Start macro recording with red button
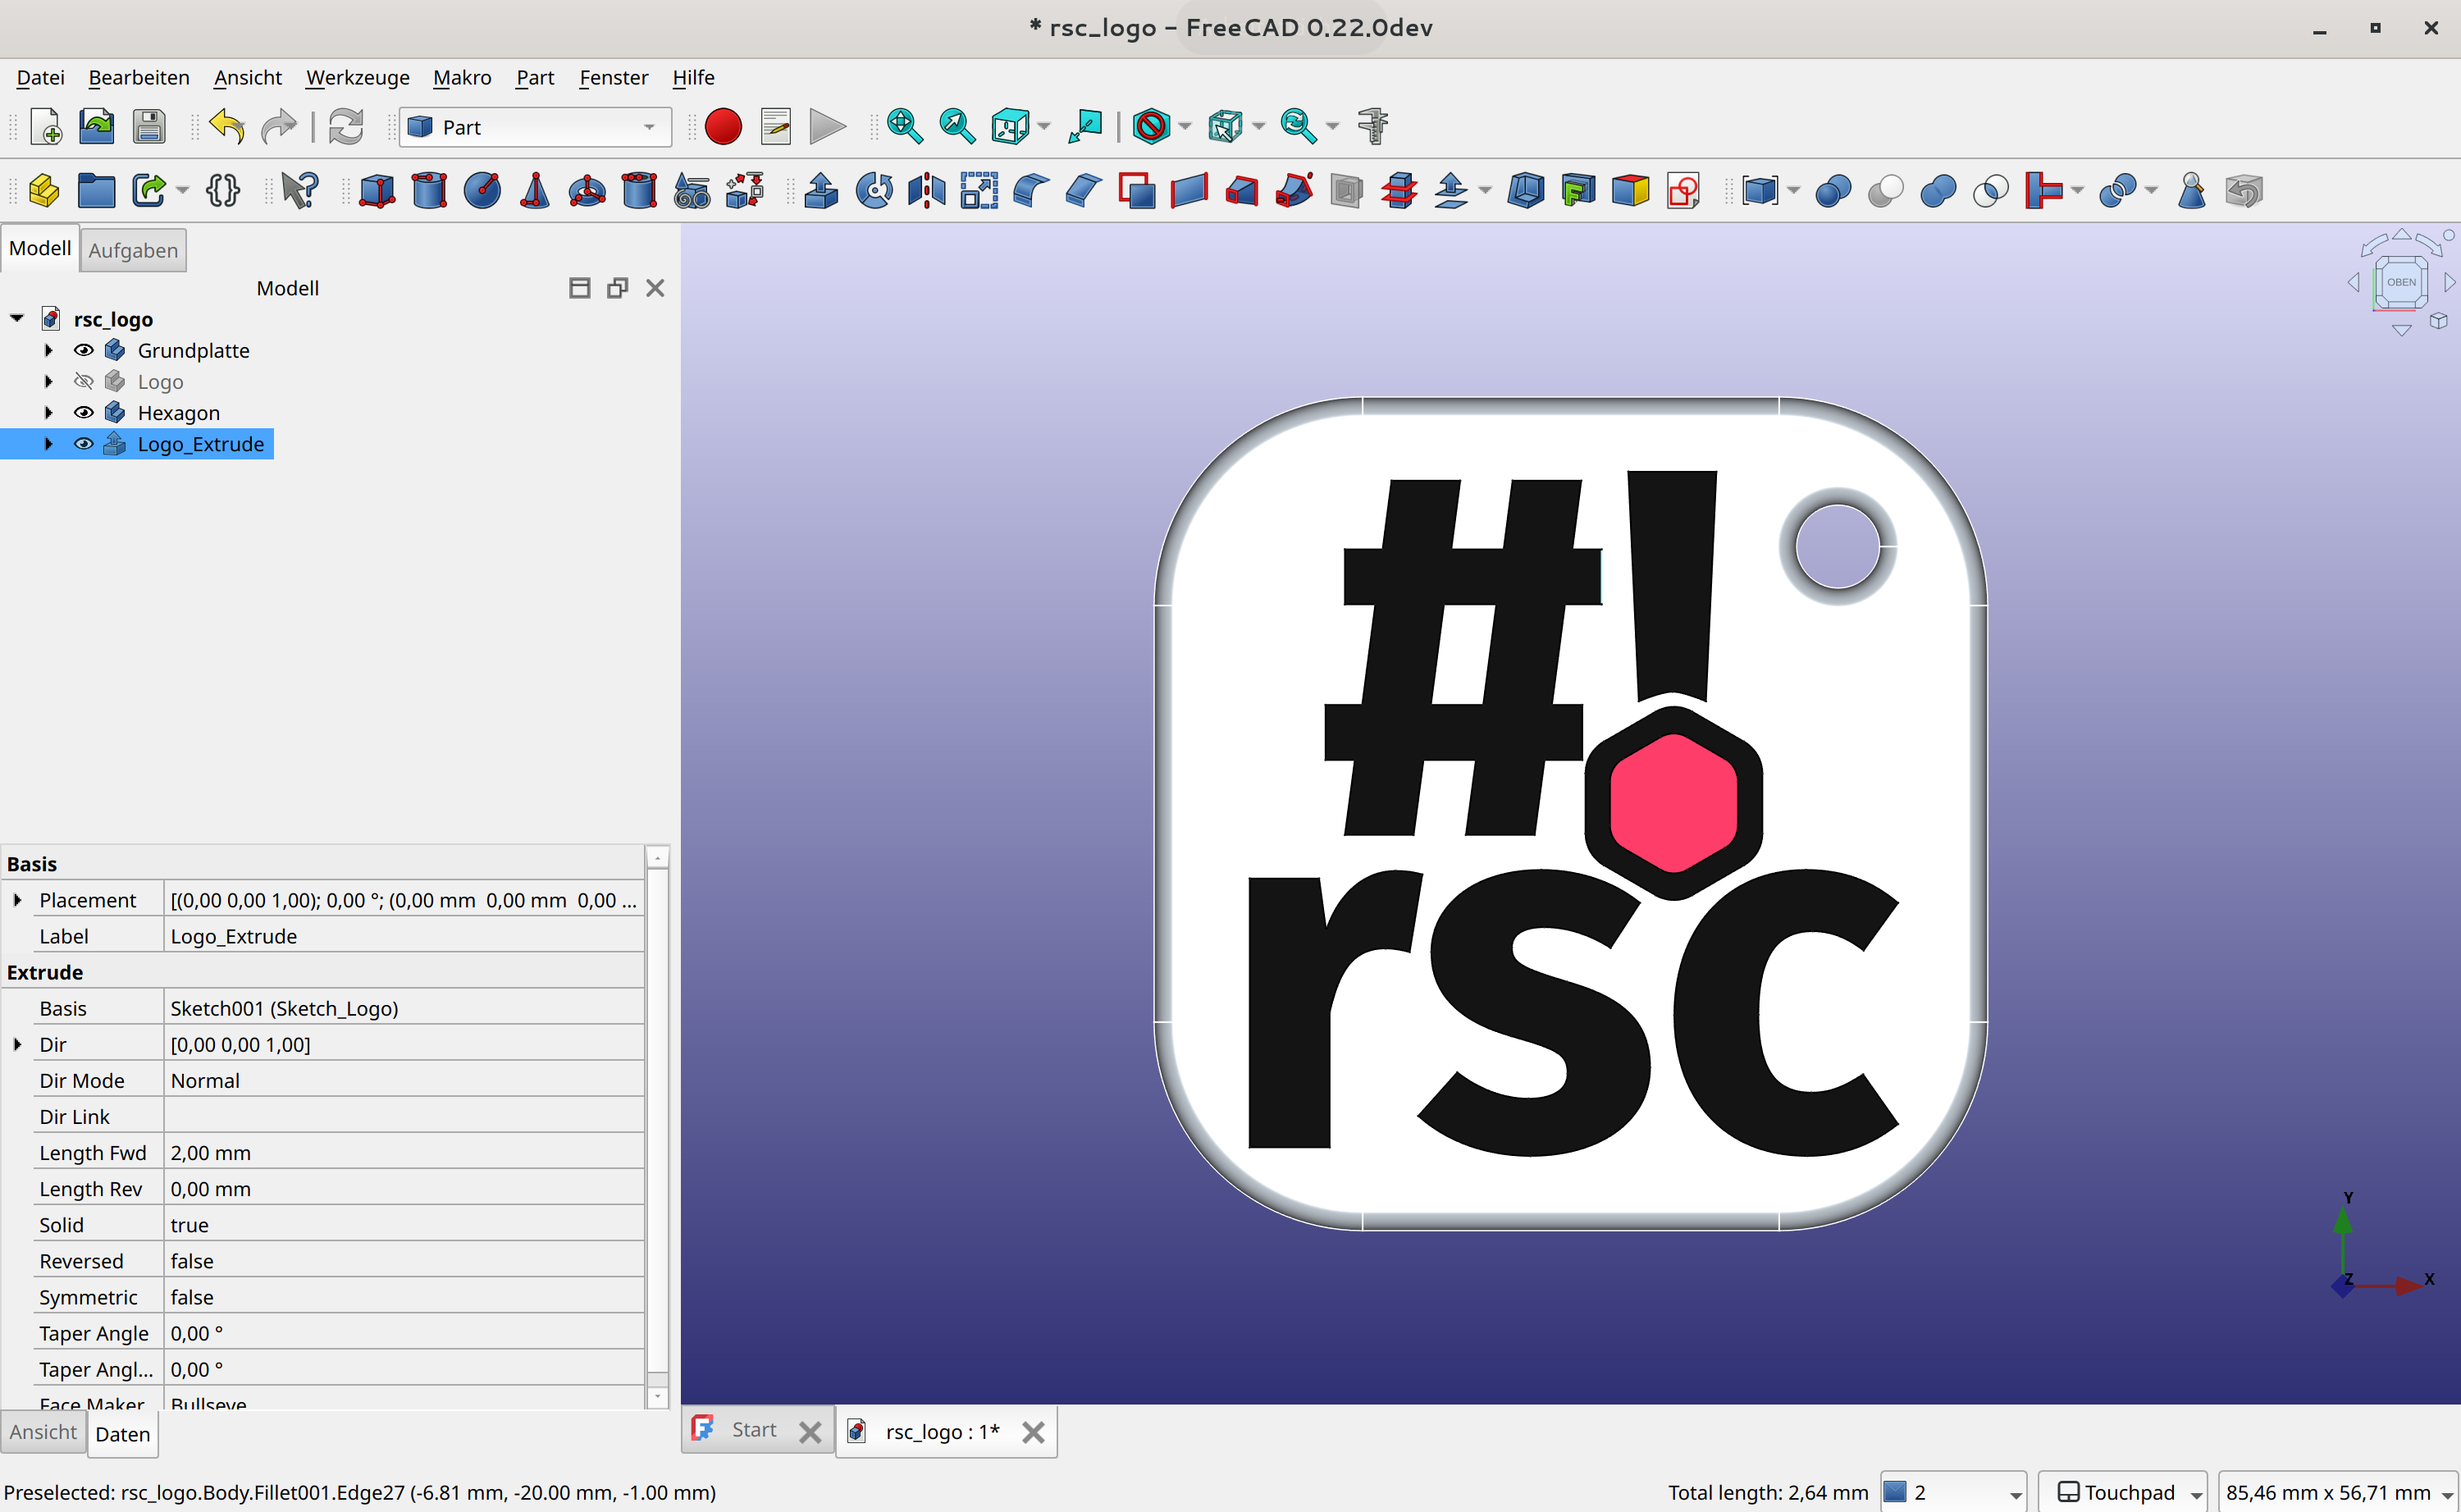The height and width of the screenshot is (1512, 2461). click(x=723, y=127)
